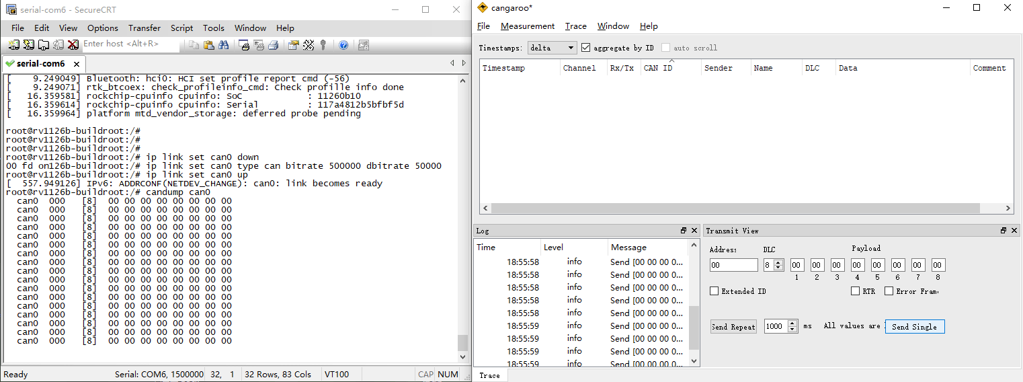Click the Data column header in trace
Viewport: 1023px width, 382px height.
(x=903, y=68)
